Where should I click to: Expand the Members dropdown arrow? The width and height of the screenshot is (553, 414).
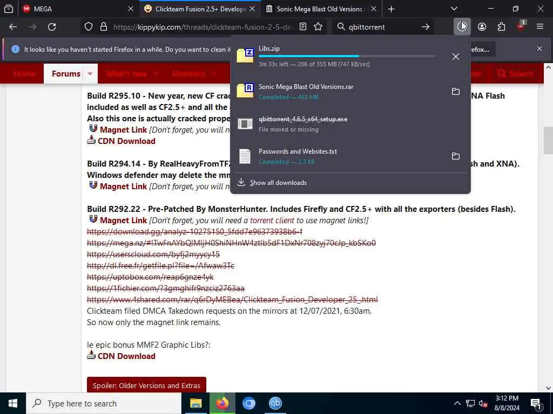click(x=214, y=73)
